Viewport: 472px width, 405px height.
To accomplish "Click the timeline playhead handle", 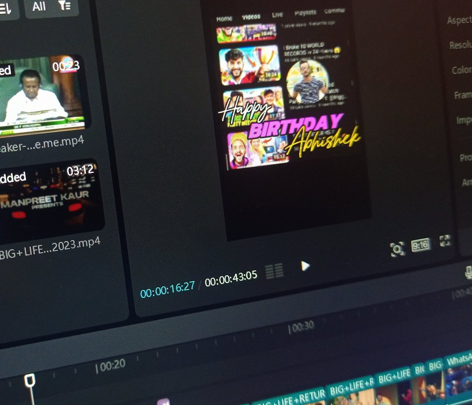I will coord(30,380).
